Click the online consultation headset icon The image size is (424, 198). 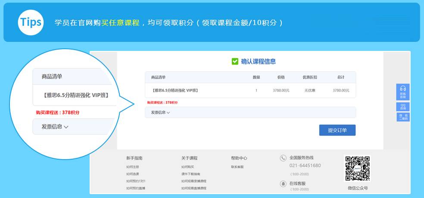pyautogui.click(x=403, y=88)
